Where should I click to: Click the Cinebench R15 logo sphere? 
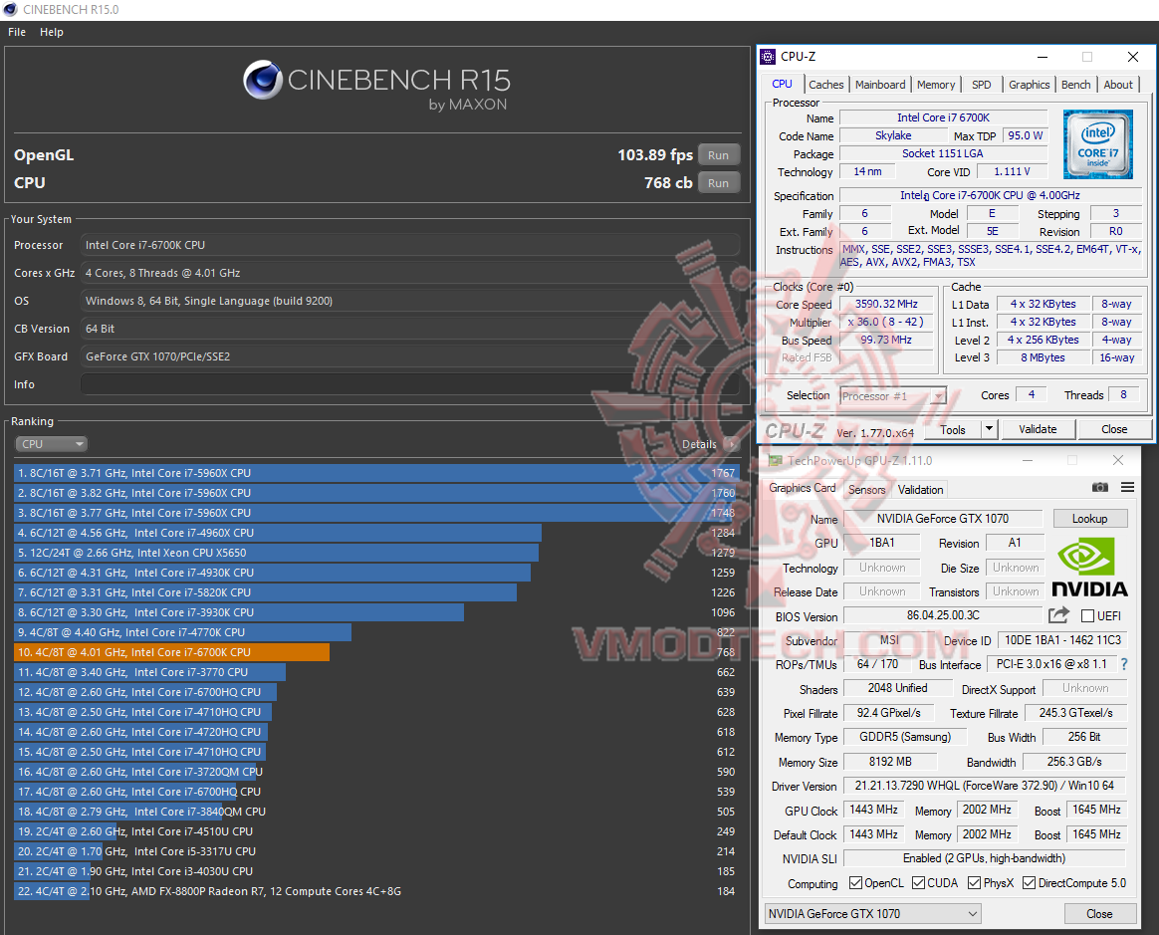[x=263, y=80]
